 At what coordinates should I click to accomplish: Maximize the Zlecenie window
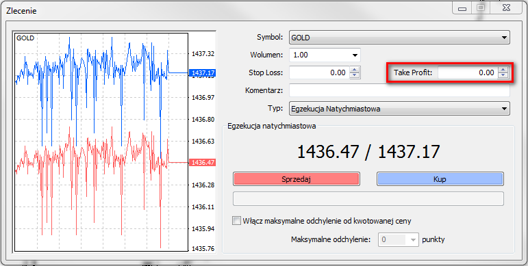[x=481, y=8]
